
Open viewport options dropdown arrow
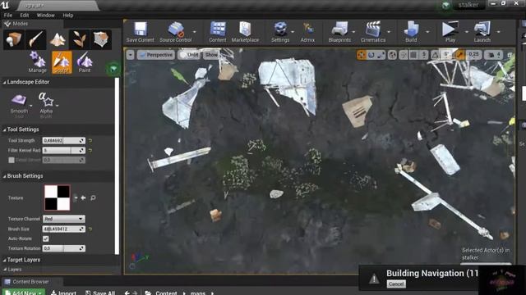pos(130,55)
